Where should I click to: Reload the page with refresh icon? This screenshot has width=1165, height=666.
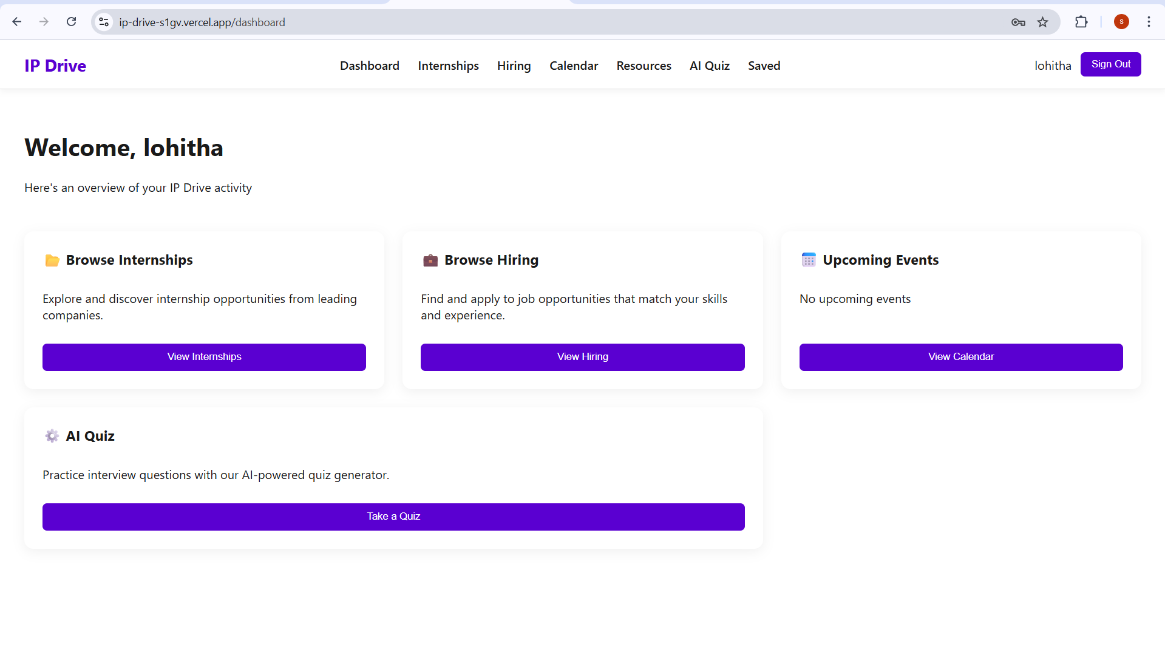coord(72,22)
